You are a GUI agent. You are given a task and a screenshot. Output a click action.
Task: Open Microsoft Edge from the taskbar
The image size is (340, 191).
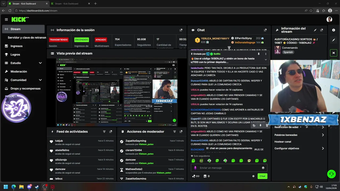click(x=14, y=187)
